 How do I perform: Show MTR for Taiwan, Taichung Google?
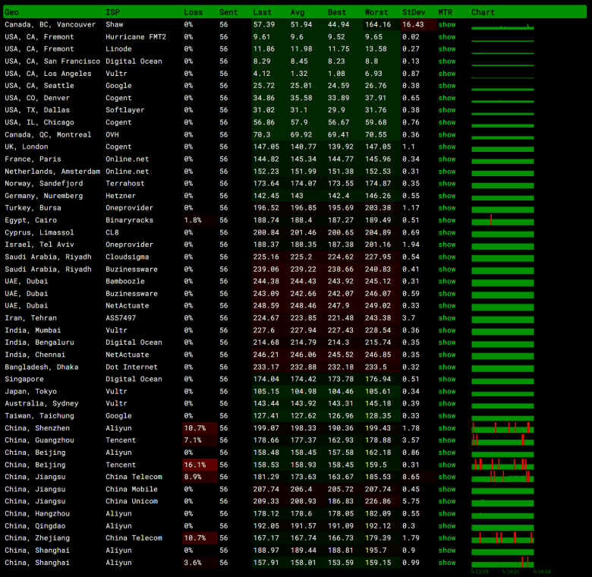coord(446,416)
